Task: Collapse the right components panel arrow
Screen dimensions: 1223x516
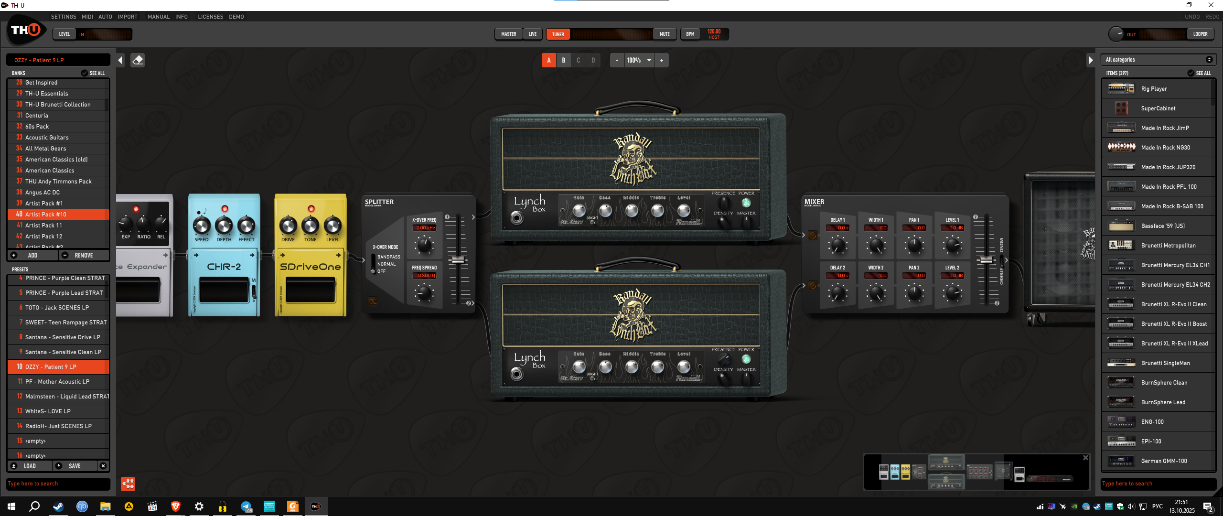Action: 1091,60
